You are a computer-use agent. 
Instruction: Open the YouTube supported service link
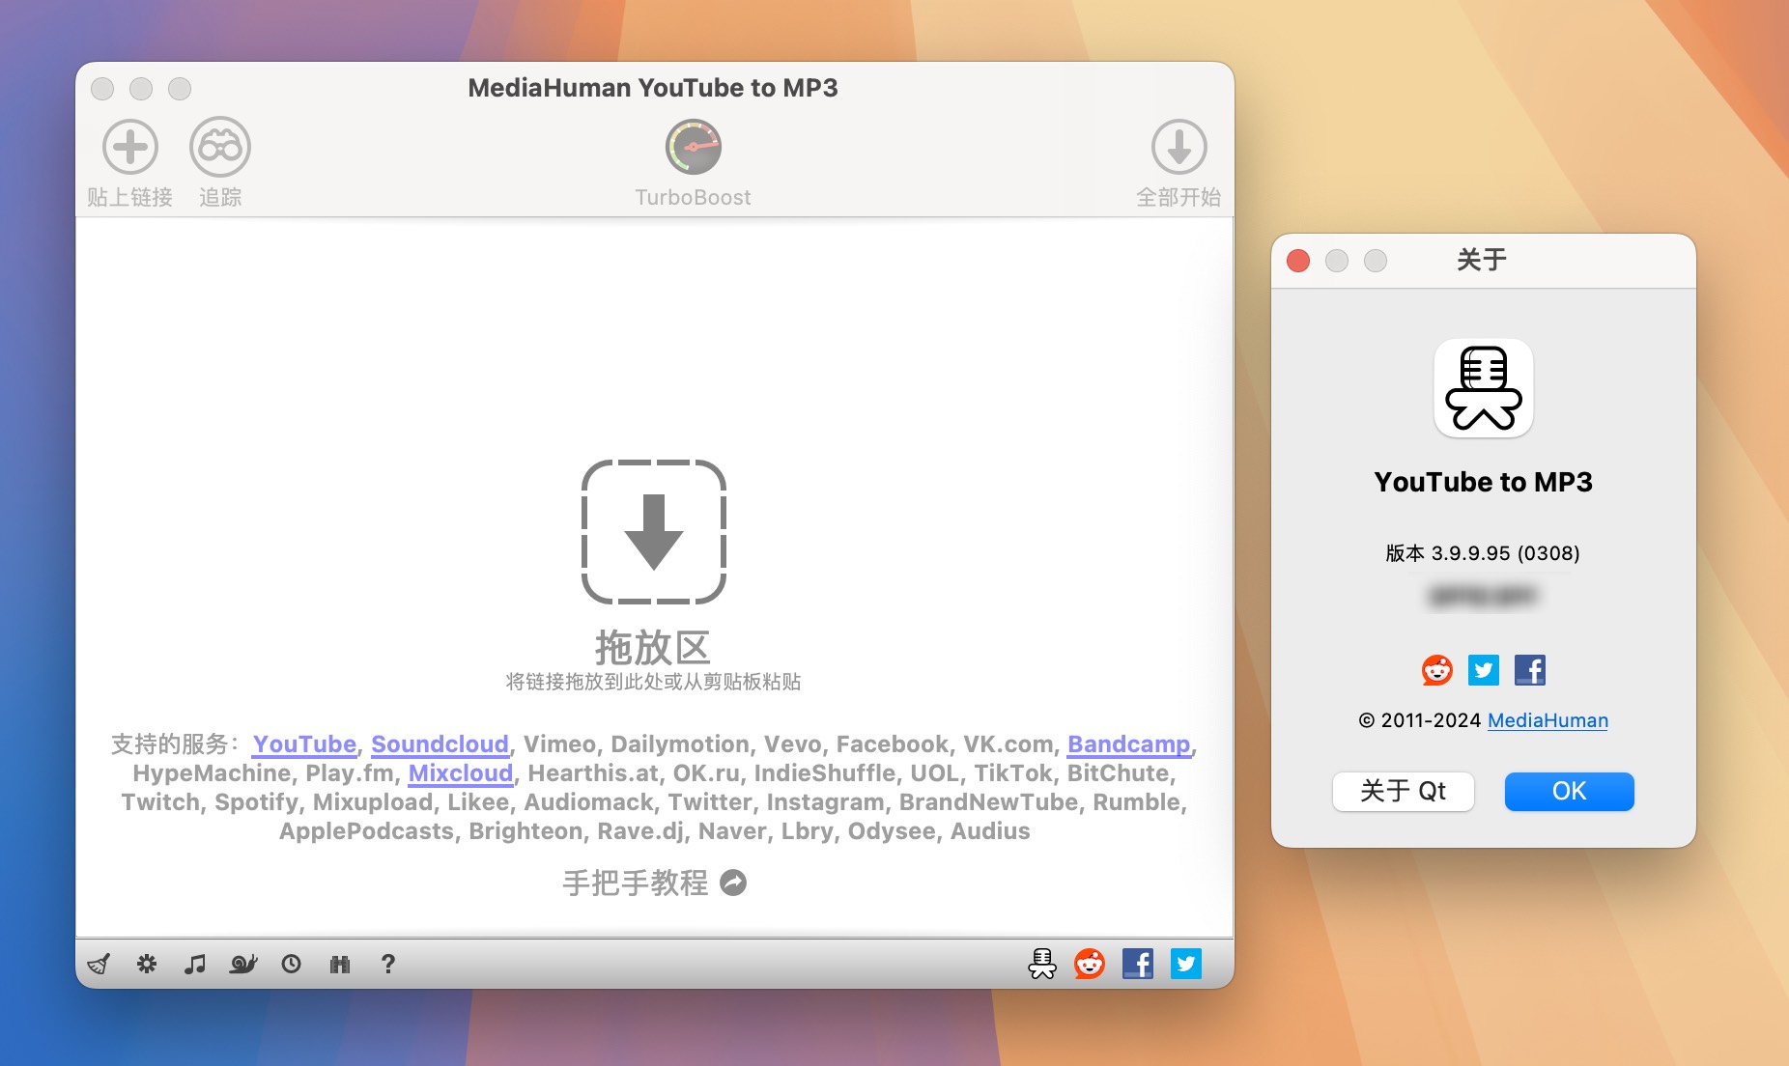coord(304,744)
